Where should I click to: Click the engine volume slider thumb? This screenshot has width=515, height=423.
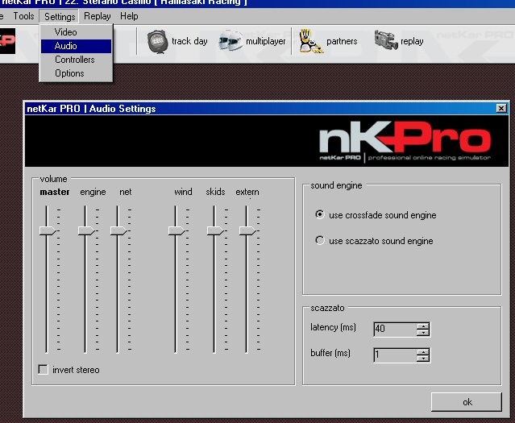86,230
